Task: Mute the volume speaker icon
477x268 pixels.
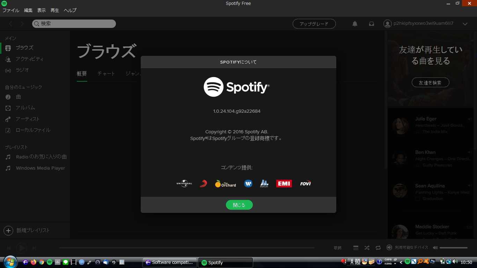Action: pyautogui.click(x=435, y=248)
